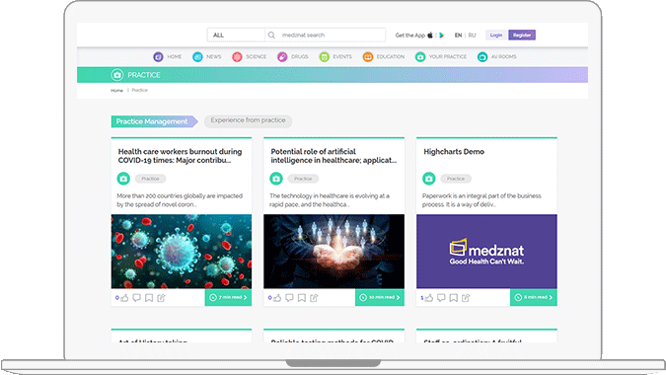
Task: Click the search magnifier icon
Action: [271, 35]
